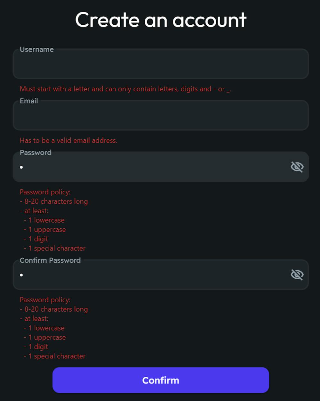Show the Password field's hidden text

(297, 167)
